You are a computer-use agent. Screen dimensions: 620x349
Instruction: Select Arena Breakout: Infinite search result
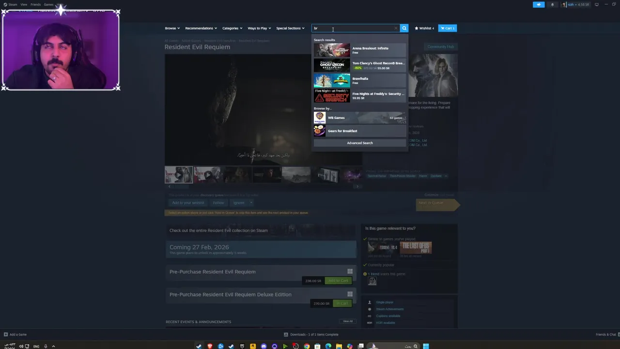360,50
